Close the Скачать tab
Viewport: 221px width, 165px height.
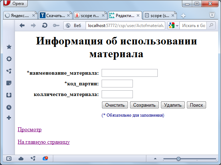click(x=68, y=16)
